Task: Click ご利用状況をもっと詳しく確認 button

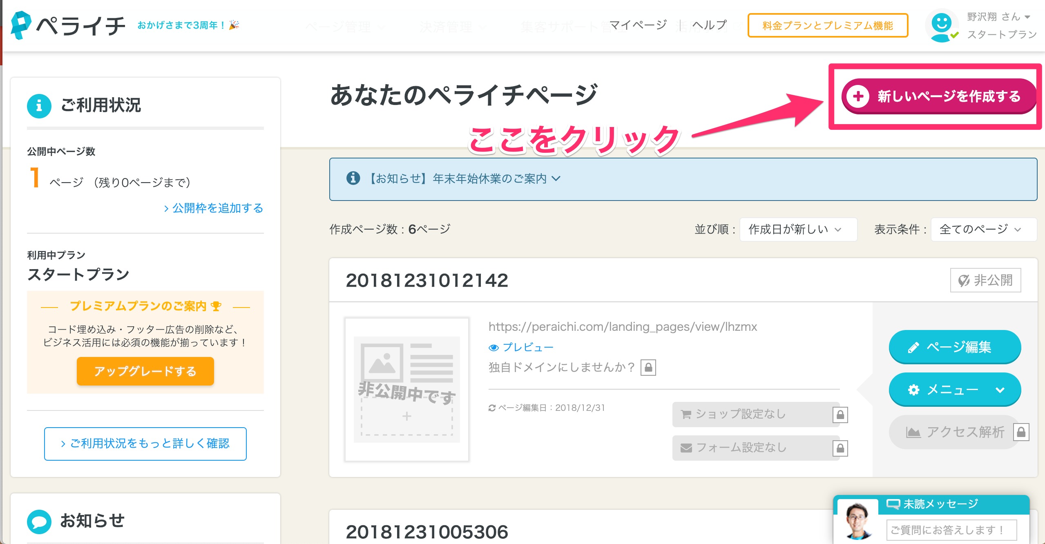Action: [145, 444]
